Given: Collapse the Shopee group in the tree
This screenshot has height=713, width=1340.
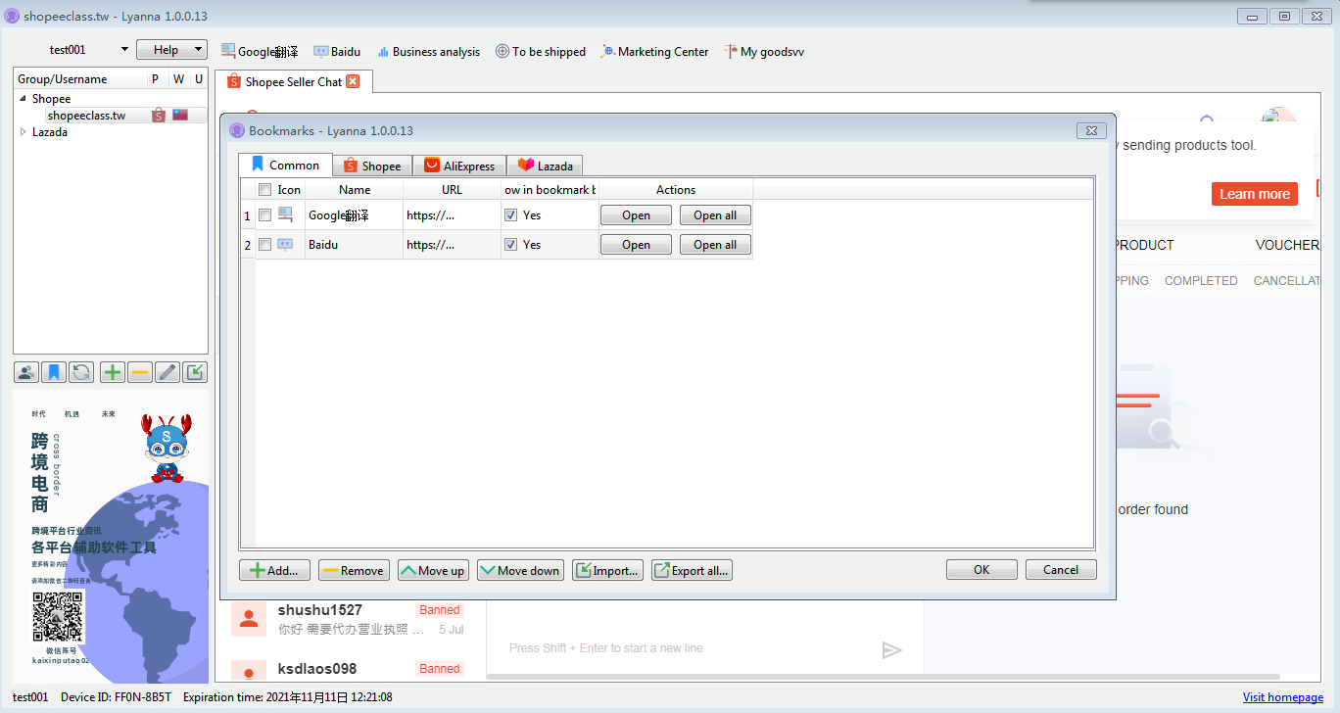Looking at the screenshot, I should tap(23, 99).
